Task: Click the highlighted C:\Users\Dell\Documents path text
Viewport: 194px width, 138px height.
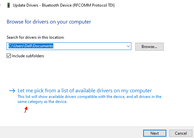Action: (x=31, y=46)
